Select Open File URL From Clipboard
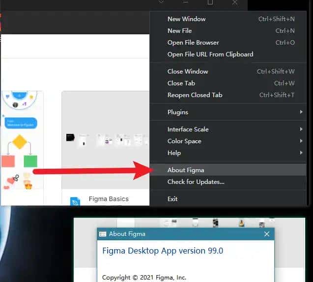This screenshot has height=282, width=313. pyautogui.click(x=228, y=54)
